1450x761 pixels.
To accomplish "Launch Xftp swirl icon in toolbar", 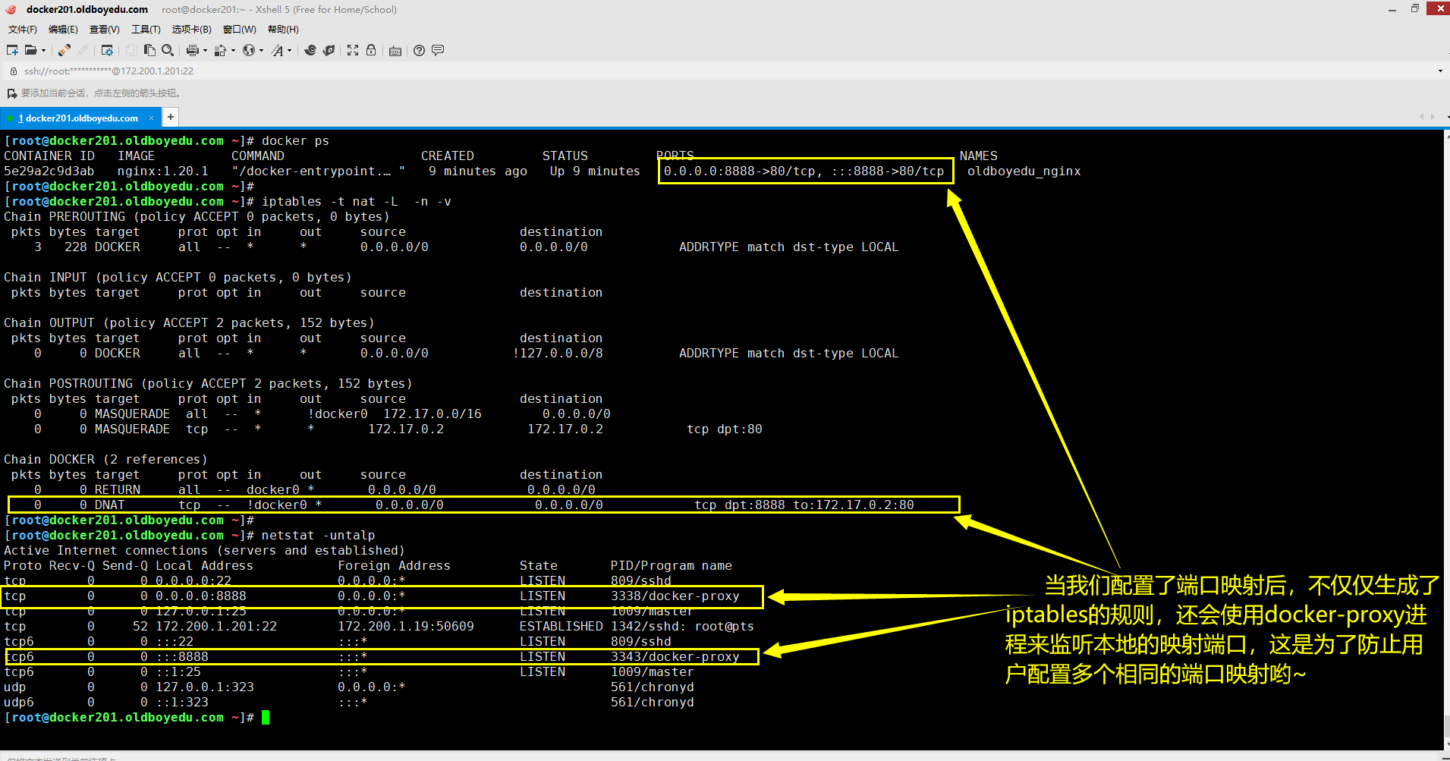I will coord(310,50).
